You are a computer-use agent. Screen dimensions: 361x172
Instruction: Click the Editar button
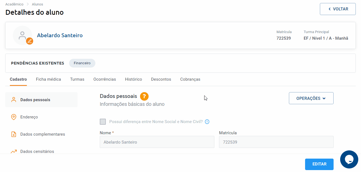pyautogui.click(x=319, y=164)
